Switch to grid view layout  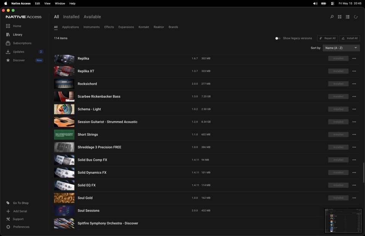click(x=340, y=17)
